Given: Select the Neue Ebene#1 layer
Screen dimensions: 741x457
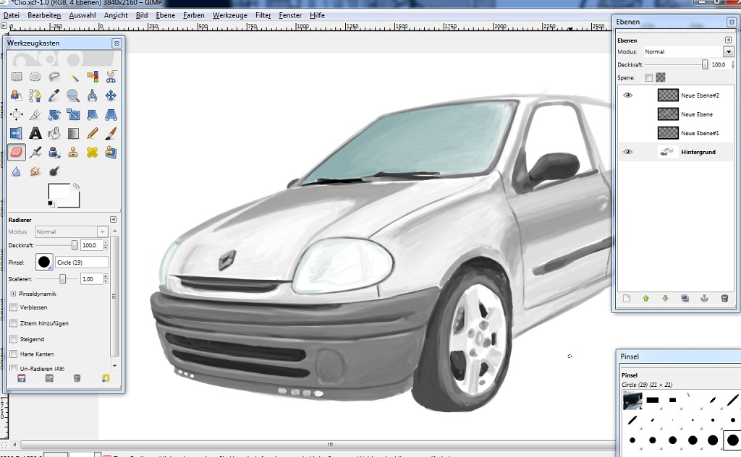Looking at the screenshot, I should 699,133.
